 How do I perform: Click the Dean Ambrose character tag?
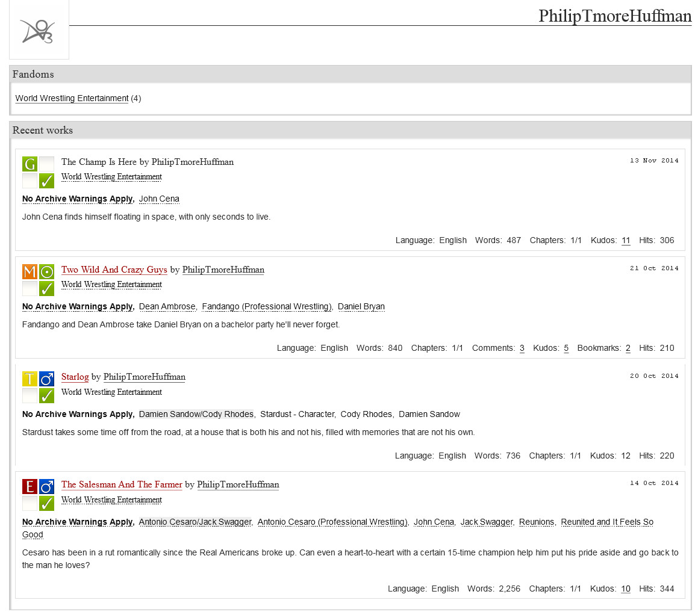pyautogui.click(x=167, y=306)
